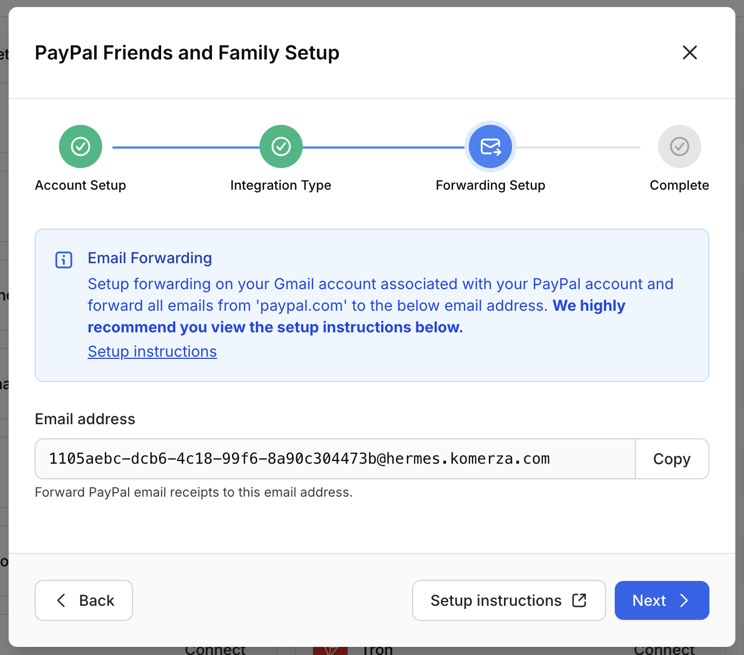Click the Forwarding Setup envelope icon

[x=490, y=146]
